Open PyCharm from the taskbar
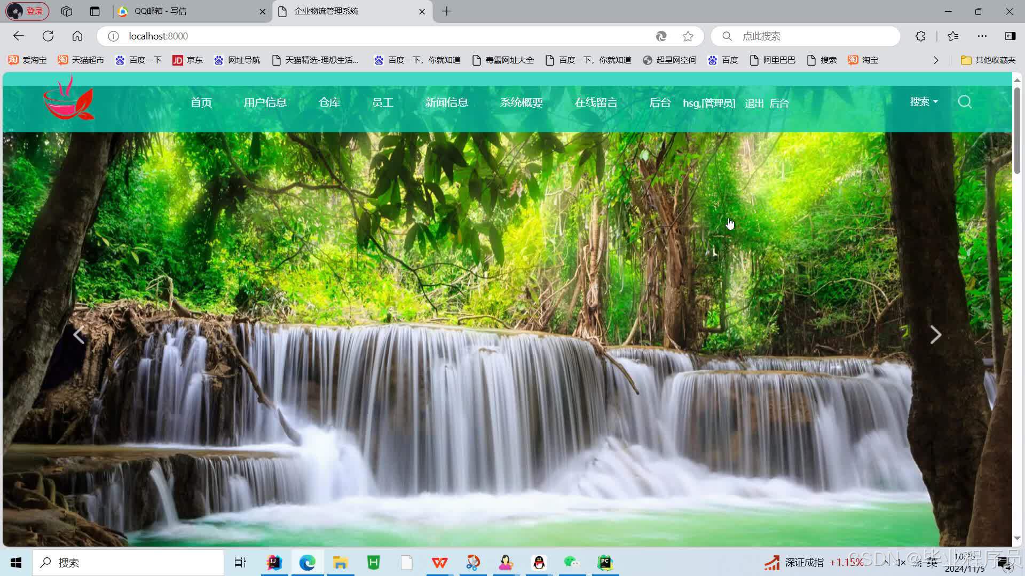The image size is (1025, 576). [x=605, y=562]
